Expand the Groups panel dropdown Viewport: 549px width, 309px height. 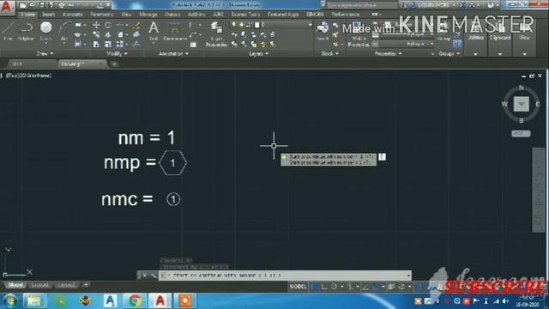point(449,53)
